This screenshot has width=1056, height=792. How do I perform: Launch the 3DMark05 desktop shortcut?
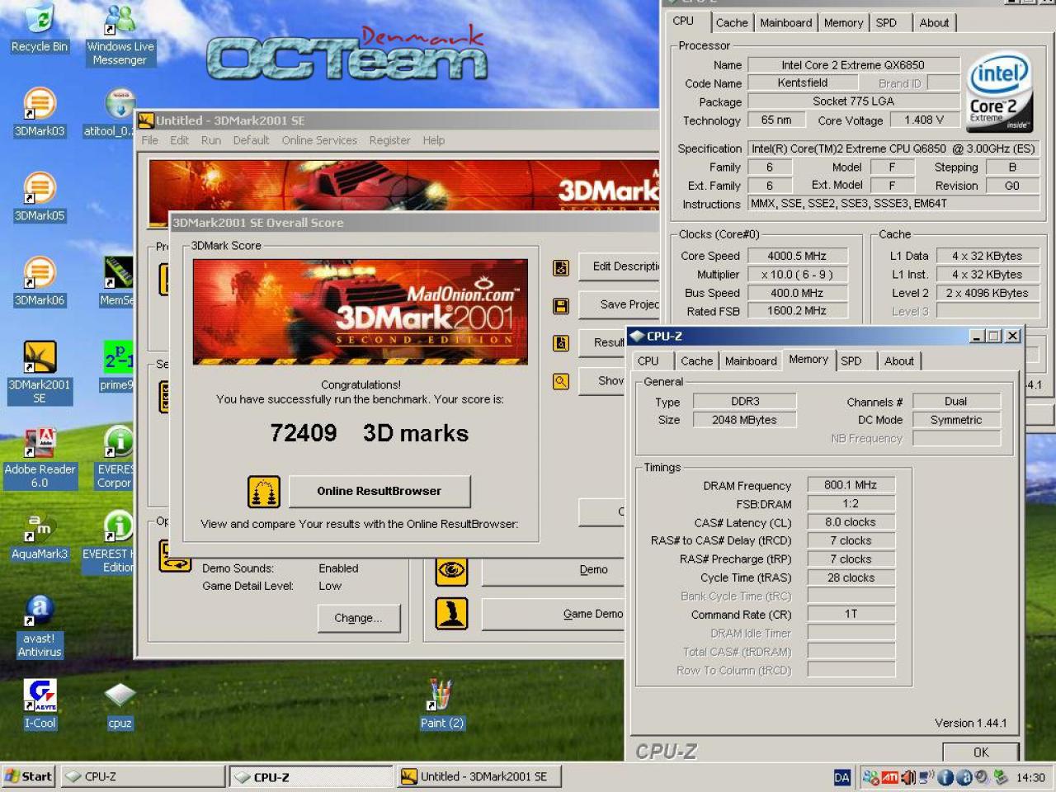[x=39, y=197]
